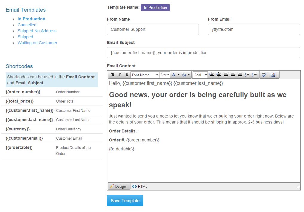Run the spell checker
Image resolution: width=304 pixels, height=212 pixels.
[x=264, y=74]
